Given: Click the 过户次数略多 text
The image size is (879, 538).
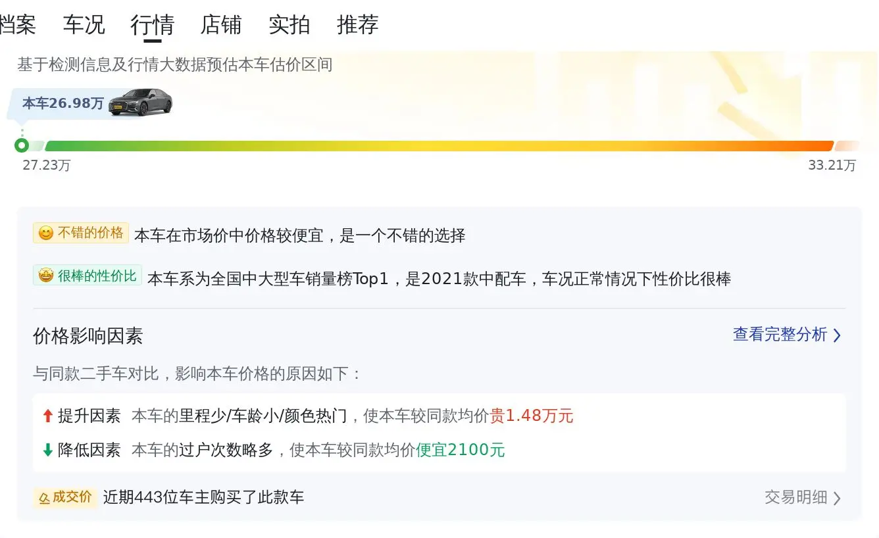Looking at the screenshot, I should (x=226, y=450).
